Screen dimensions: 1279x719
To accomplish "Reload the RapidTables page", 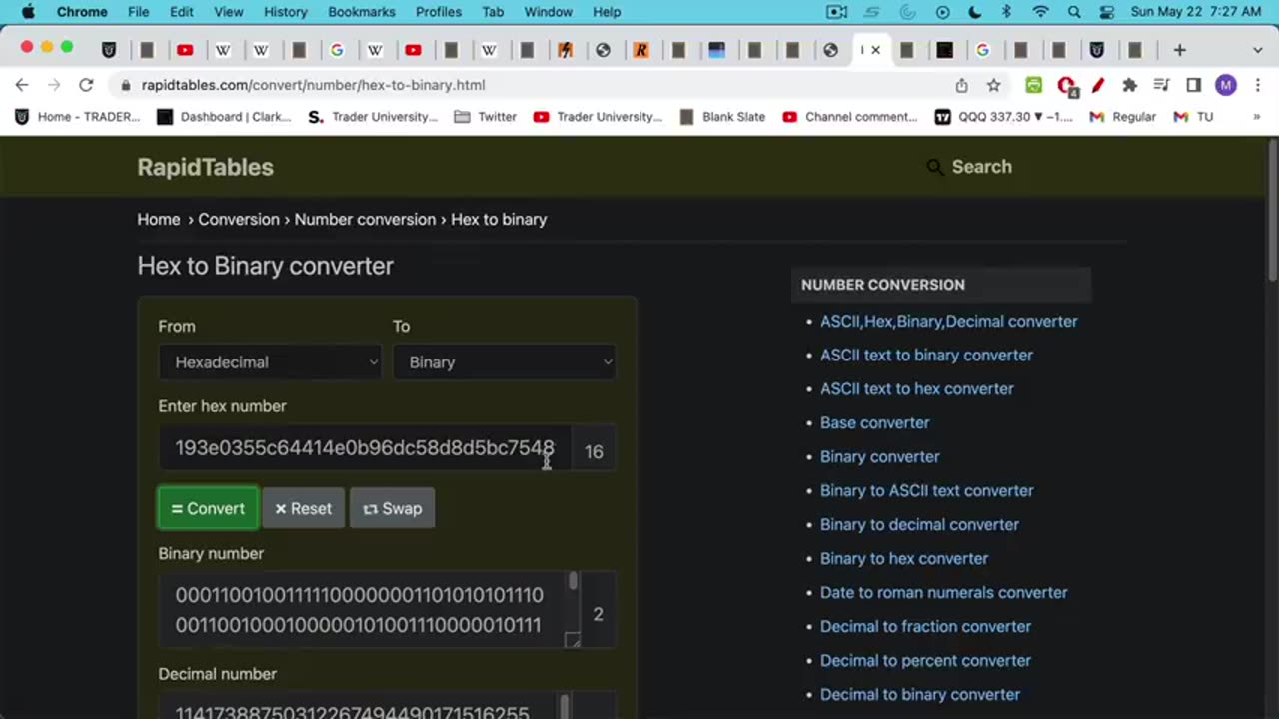I will [86, 85].
